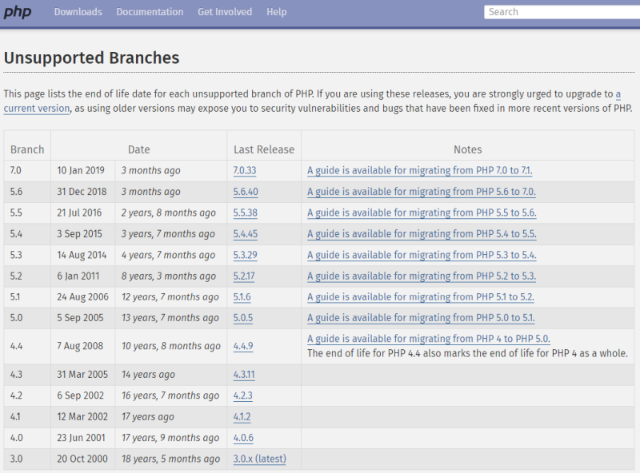The height and width of the screenshot is (473, 640).
Task: Open migration guide PHP 7.0 to 7.1
Action: (419, 170)
